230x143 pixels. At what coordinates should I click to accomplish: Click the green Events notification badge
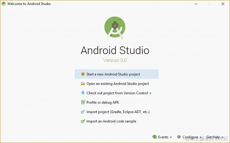tap(154, 137)
